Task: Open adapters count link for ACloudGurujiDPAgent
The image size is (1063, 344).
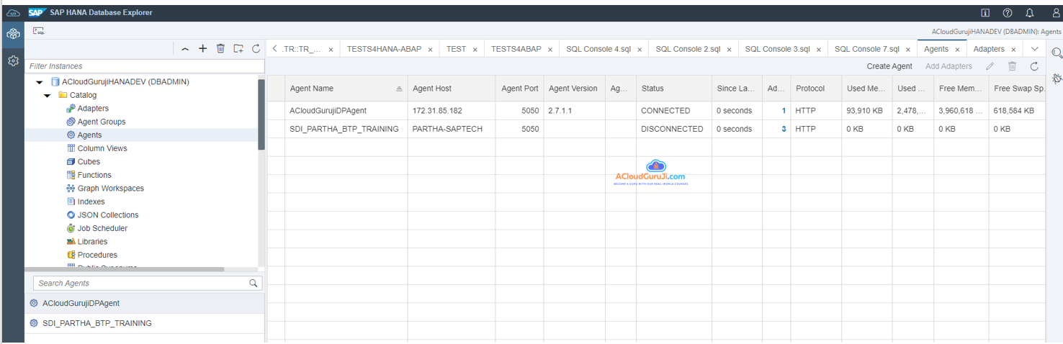Action: (784, 111)
